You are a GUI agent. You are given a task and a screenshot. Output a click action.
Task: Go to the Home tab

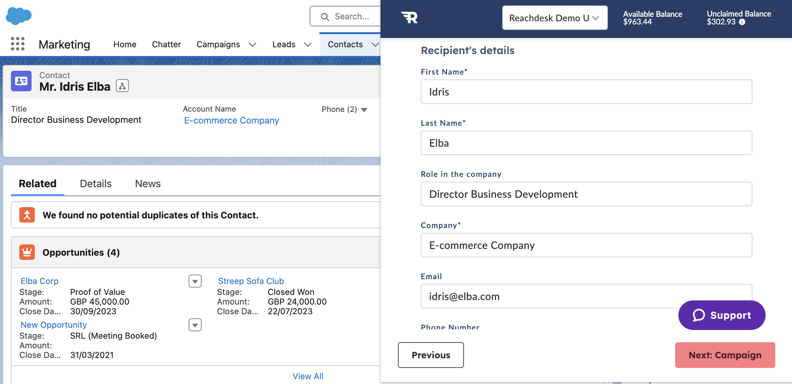(x=125, y=44)
